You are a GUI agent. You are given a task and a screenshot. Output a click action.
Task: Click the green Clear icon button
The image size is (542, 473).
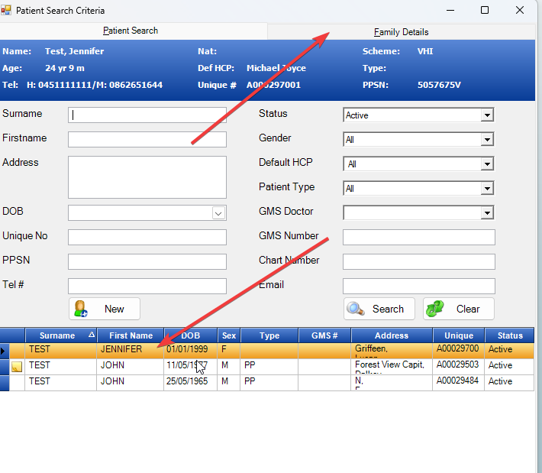pos(435,309)
